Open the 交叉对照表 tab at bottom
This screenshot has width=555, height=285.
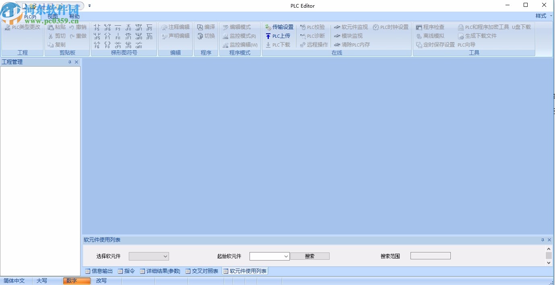tap(204, 271)
